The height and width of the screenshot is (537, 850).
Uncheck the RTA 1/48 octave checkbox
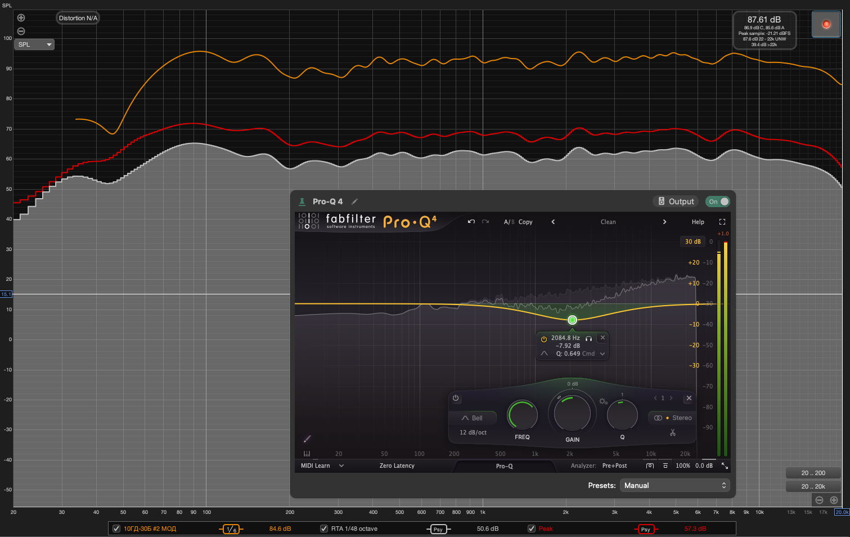(324, 529)
